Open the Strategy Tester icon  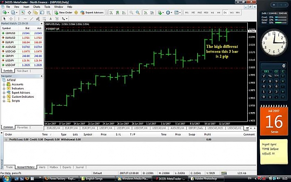[48, 13]
